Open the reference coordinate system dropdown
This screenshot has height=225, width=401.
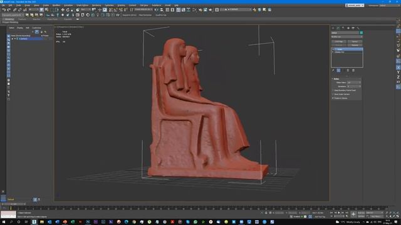[x=86, y=10]
